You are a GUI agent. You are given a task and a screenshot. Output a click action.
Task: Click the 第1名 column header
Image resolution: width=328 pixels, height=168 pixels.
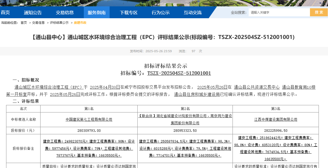click(x=89, y=109)
